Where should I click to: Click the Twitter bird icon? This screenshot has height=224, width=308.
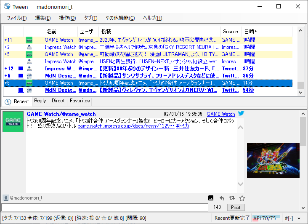coord(241,113)
